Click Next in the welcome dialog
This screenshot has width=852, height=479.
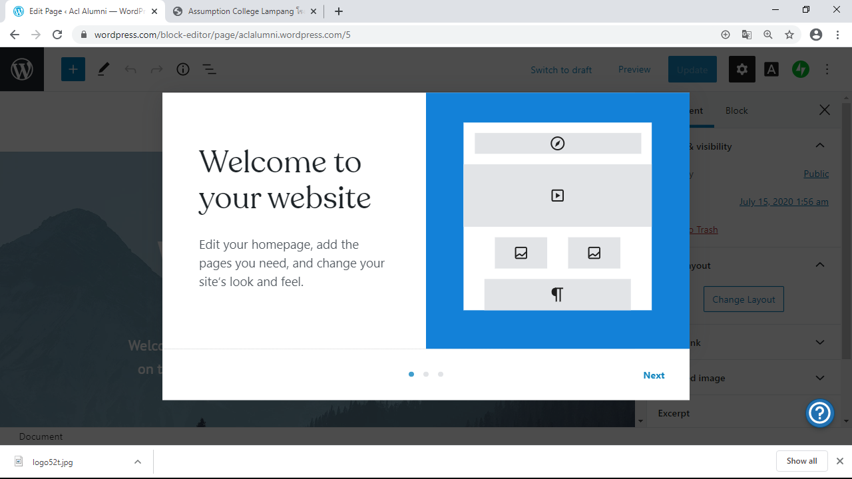[654, 375]
